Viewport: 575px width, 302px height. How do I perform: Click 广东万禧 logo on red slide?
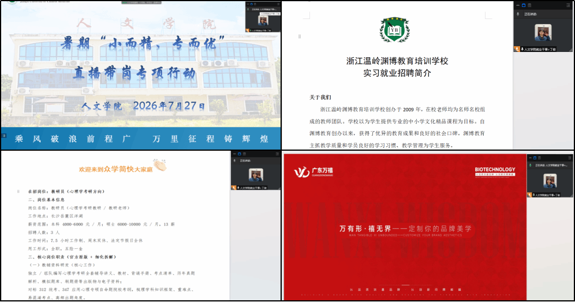[x=313, y=171]
